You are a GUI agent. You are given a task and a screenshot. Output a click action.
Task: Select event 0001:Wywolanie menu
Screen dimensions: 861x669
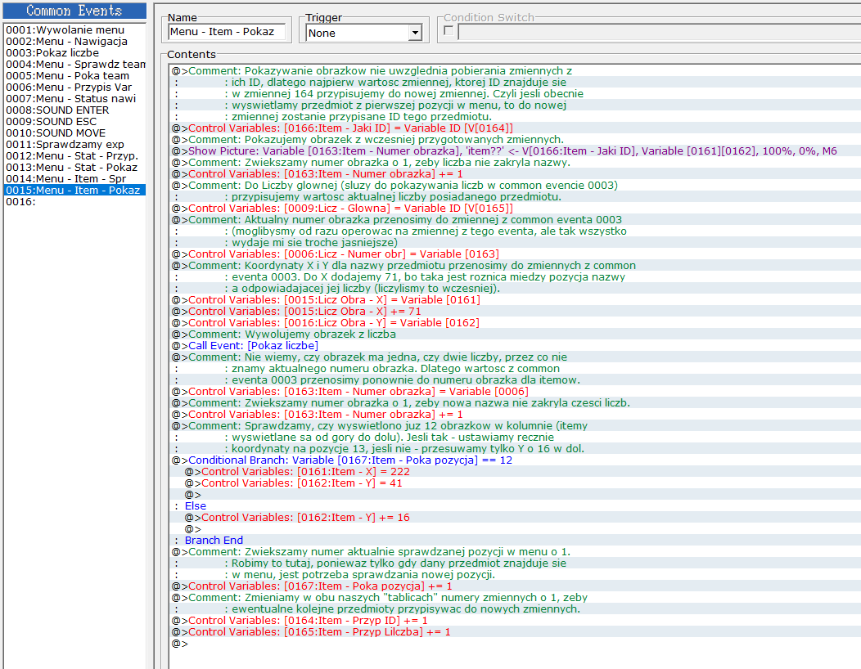point(74,30)
